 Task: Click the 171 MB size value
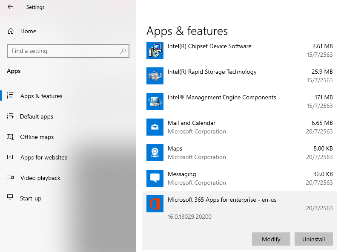(324, 97)
